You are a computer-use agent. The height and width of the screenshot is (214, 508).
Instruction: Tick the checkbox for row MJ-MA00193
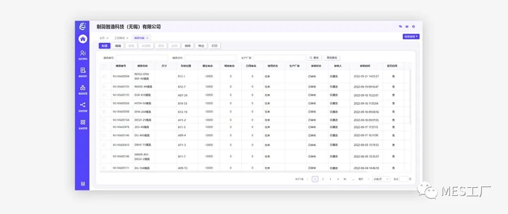coord(104,95)
